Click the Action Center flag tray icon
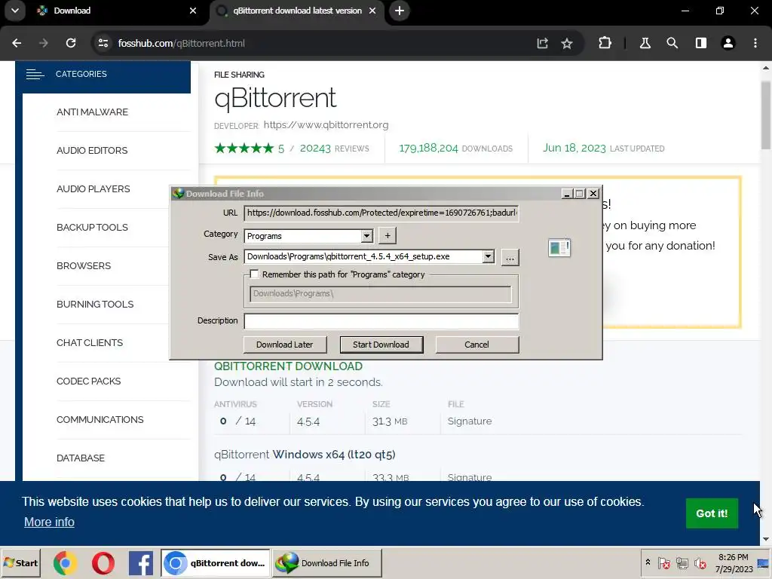Image resolution: width=772 pixels, height=579 pixels. [x=663, y=563]
